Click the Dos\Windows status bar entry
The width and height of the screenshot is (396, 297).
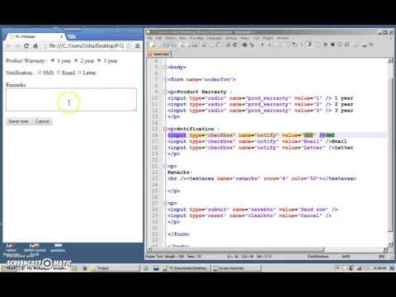point(318,257)
